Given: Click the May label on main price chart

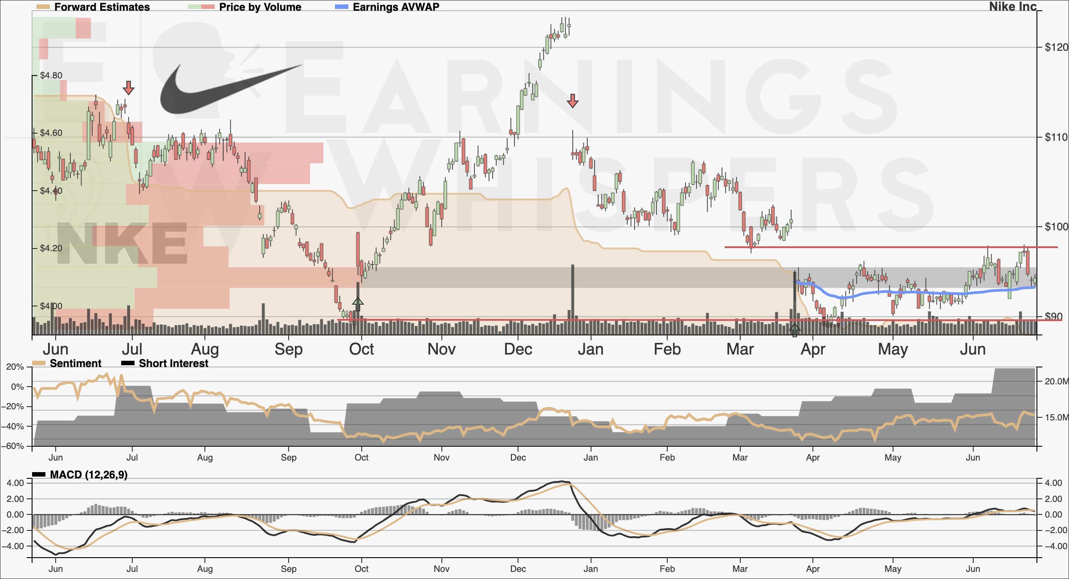Looking at the screenshot, I should [893, 349].
